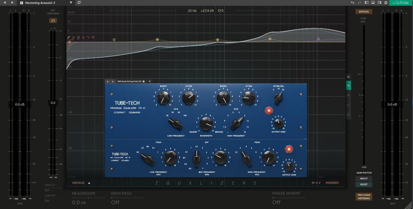Screen dimensions: 413x209
Task: Select the A preset slot tab
Action: (348, 85)
